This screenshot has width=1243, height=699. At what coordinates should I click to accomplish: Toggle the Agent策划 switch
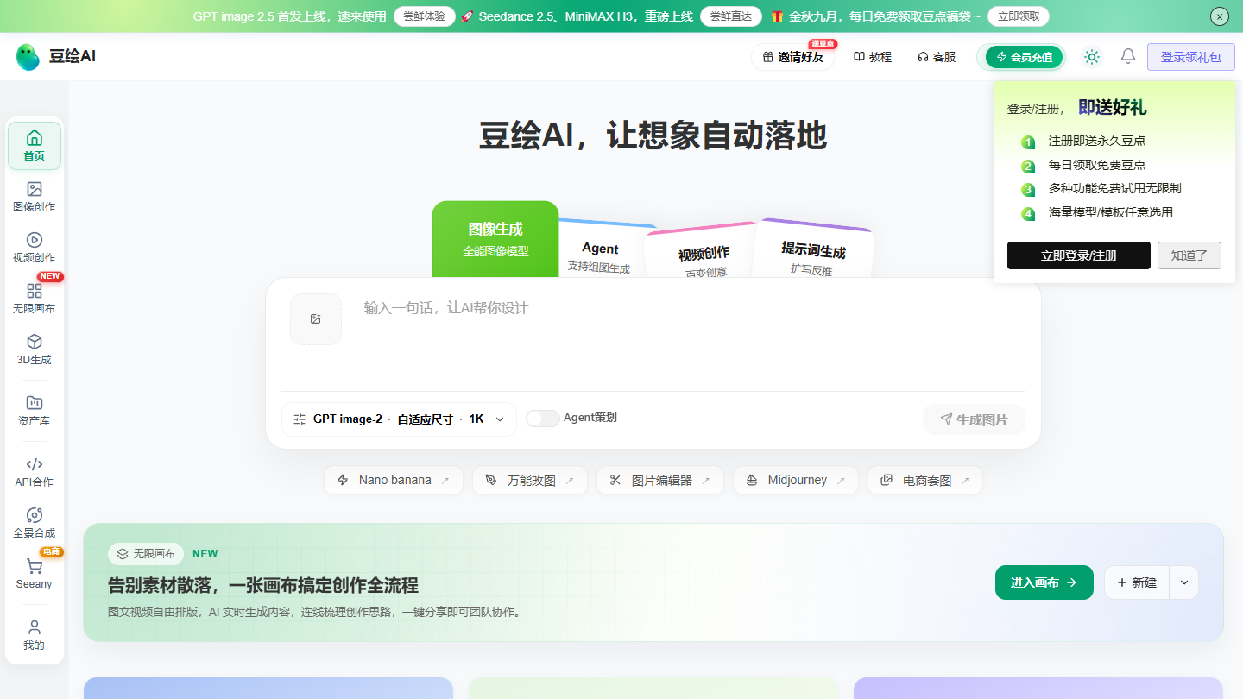(x=543, y=419)
